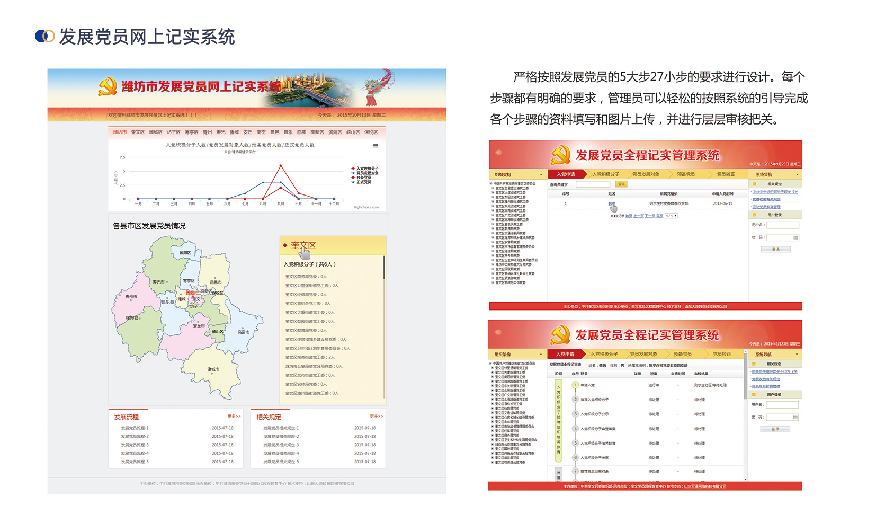This screenshot has height=531, width=885.
Task: Click step 5 circle beside 入党积极分子培养教育
Action: coord(575,443)
